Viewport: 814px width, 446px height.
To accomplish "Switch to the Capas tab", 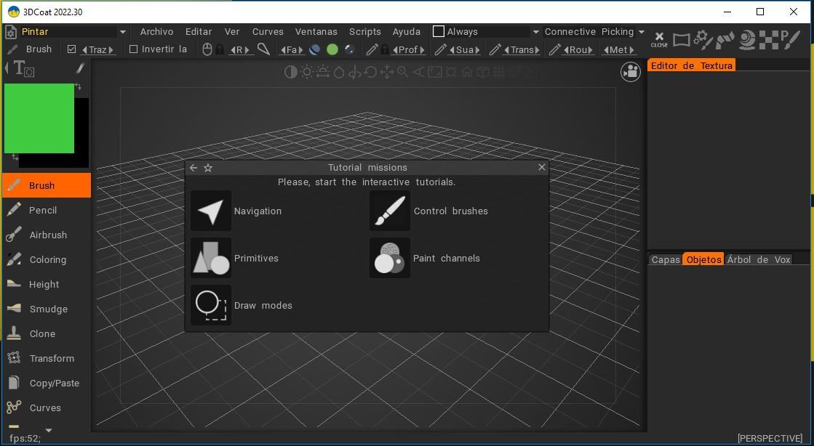I will click(x=665, y=259).
